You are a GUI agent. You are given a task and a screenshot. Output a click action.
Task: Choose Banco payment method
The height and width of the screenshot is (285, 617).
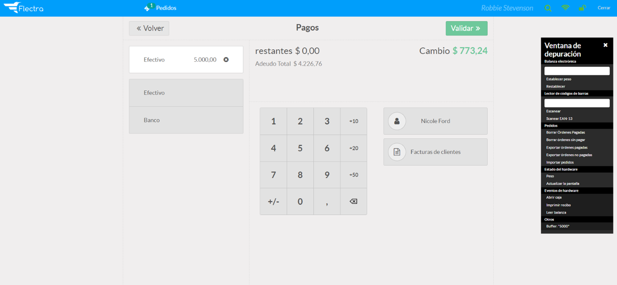click(x=186, y=120)
